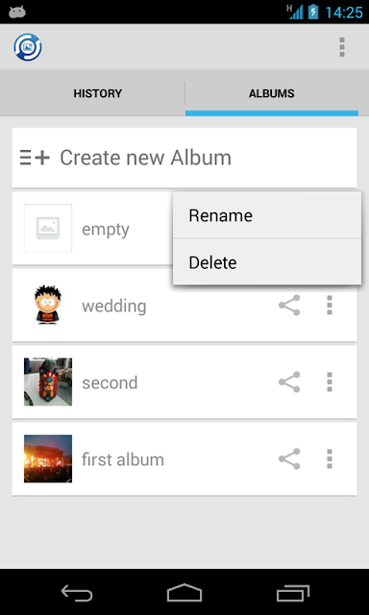
Task: Open options menu for wedding album
Action: click(x=330, y=306)
